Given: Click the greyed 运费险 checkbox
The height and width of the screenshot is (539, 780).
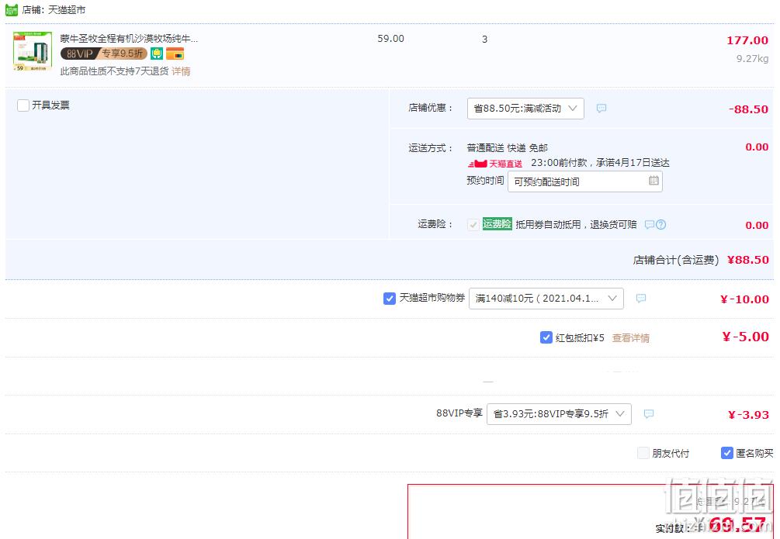Looking at the screenshot, I should pyautogui.click(x=473, y=225).
